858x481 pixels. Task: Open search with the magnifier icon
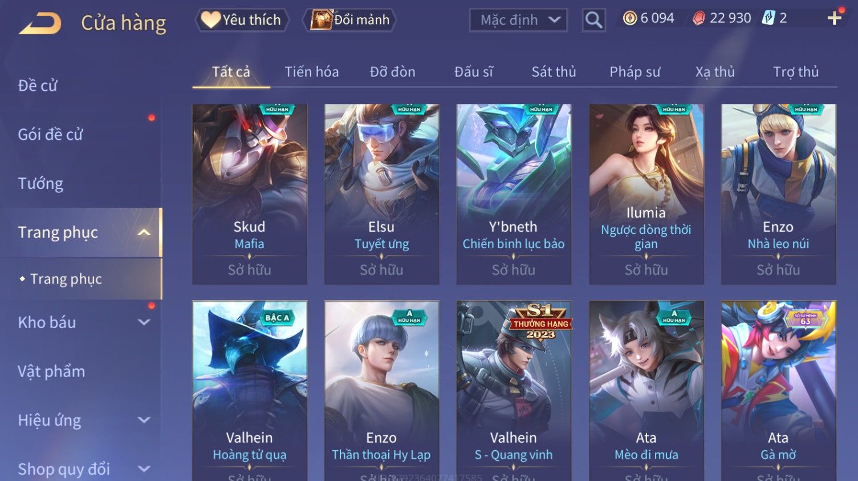(x=593, y=20)
